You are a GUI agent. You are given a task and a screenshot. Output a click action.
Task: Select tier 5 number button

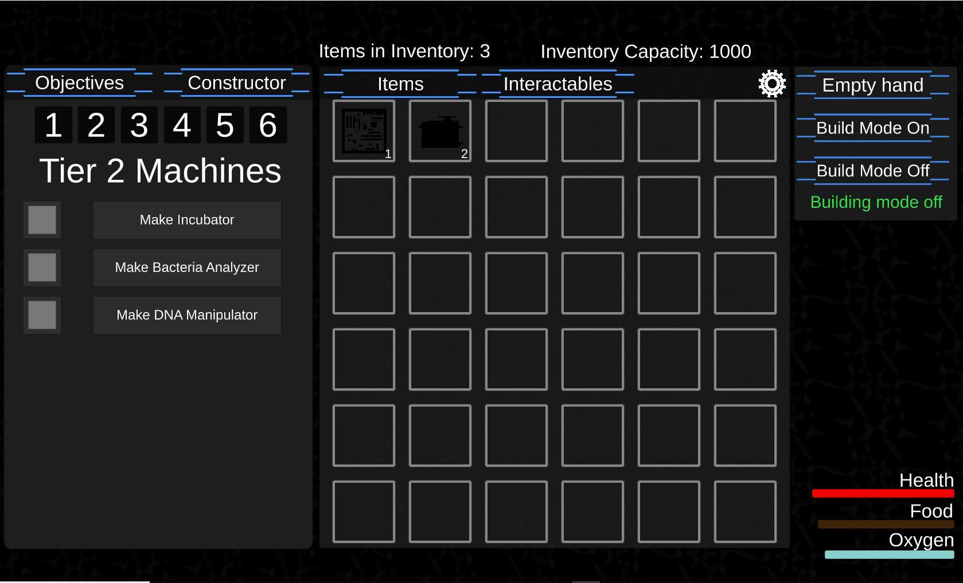pos(225,125)
